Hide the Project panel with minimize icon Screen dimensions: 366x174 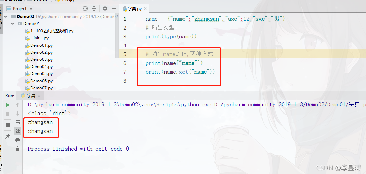click(x=114, y=8)
